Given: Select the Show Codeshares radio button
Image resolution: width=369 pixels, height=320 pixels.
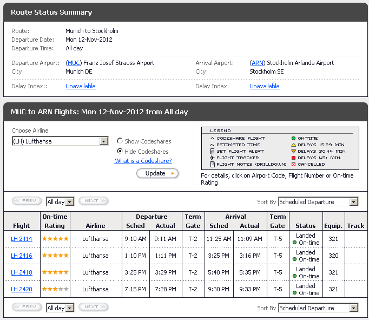Looking at the screenshot, I should click(120, 141).
